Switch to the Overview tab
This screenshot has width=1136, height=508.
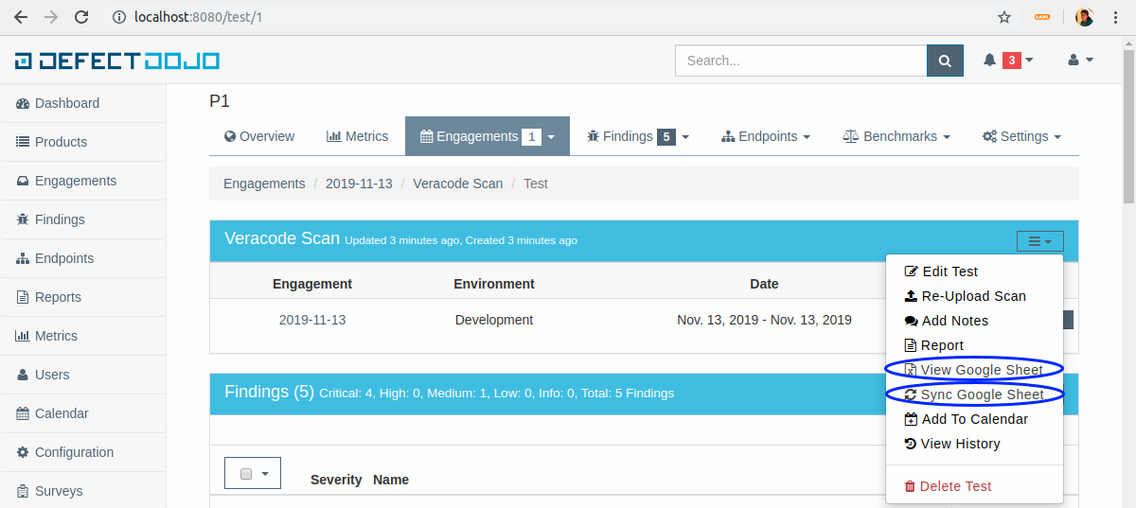(x=259, y=136)
